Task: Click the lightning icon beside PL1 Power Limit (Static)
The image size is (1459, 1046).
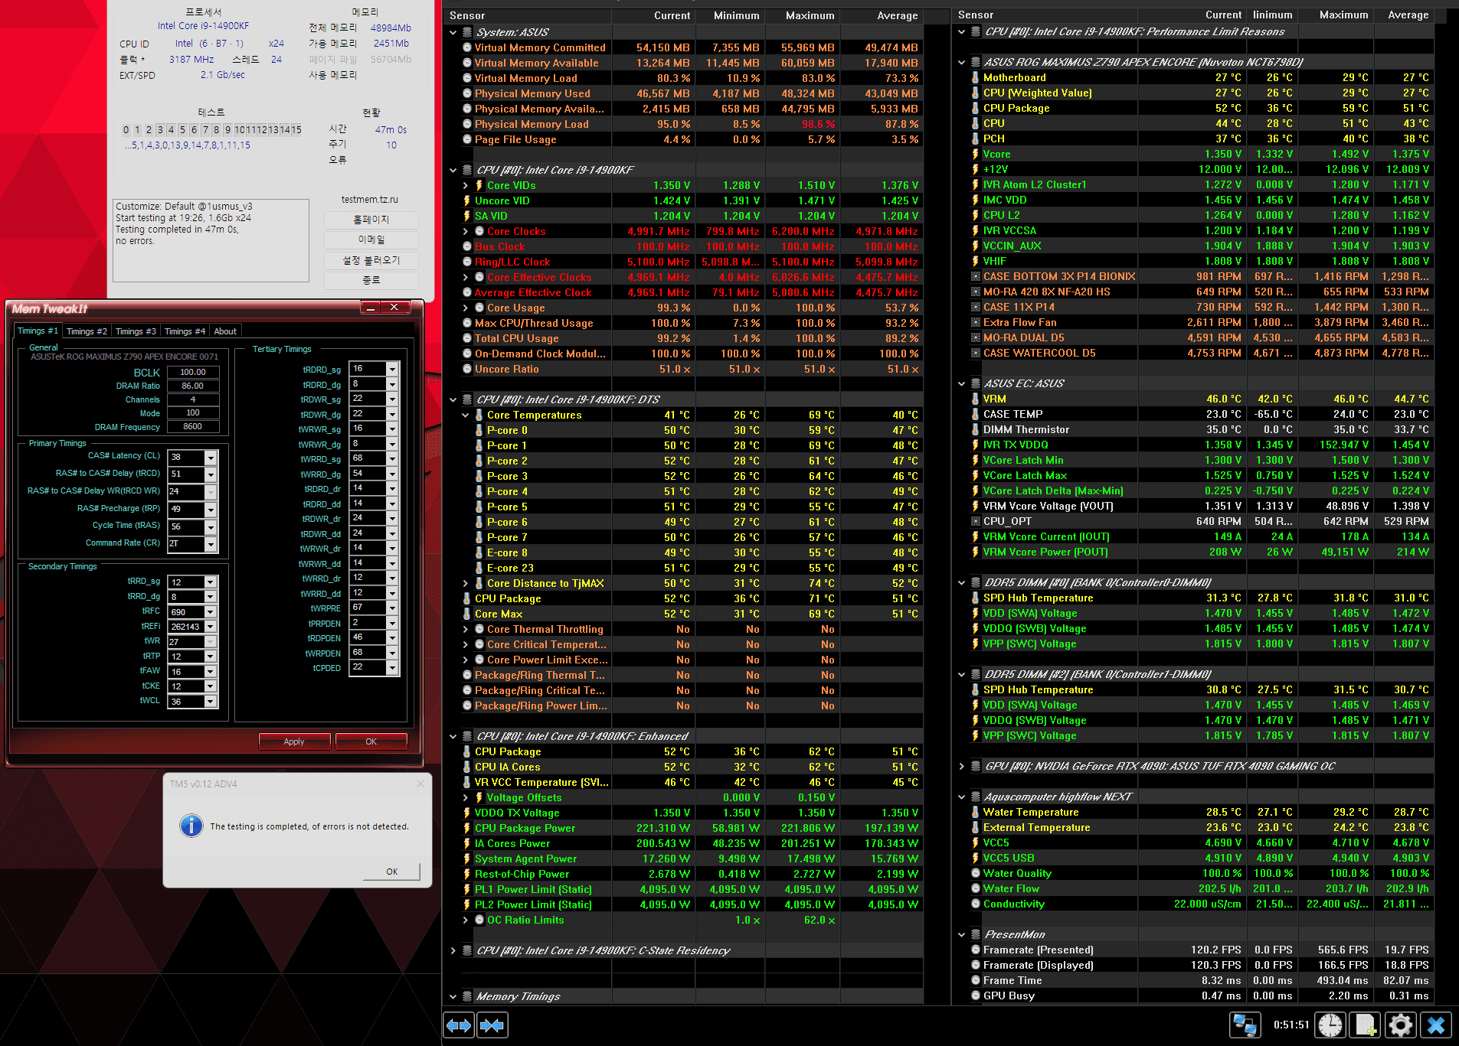Action: click(x=466, y=889)
